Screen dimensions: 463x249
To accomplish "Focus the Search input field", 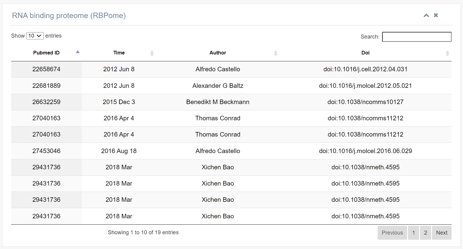I will [x=417, y=37].
